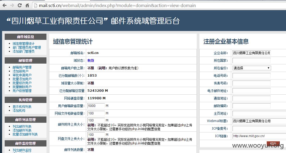Edit the 邮件附件上传大小 field
286x153 pixels.
(x=96, y=120)
